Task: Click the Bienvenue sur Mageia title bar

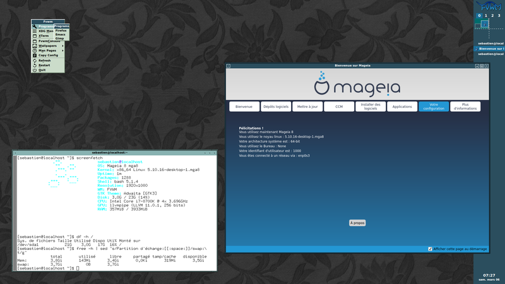Action: pyautogui.click(x=352, y=66)
